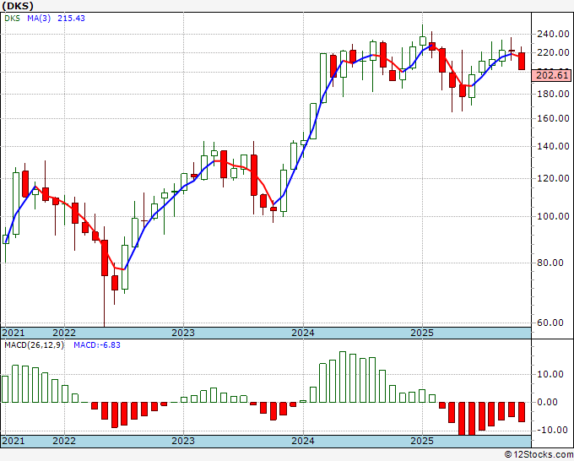This screenshot has height=461, width=574.
Task: Click the 160.00 price axis label
Action: coord(553,119)
